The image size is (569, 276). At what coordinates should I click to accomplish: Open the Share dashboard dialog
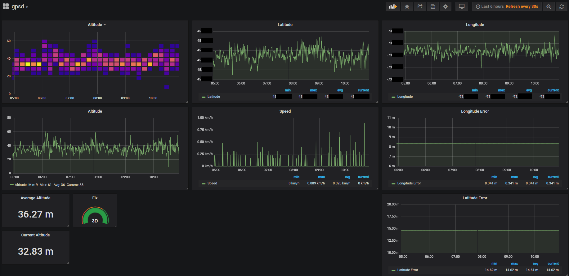[420, 6]
